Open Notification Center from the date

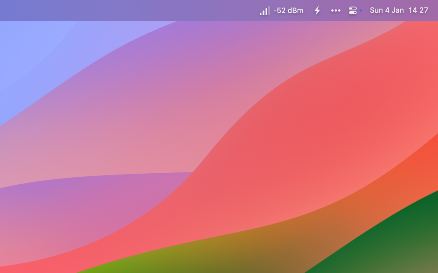click(387, 10)
